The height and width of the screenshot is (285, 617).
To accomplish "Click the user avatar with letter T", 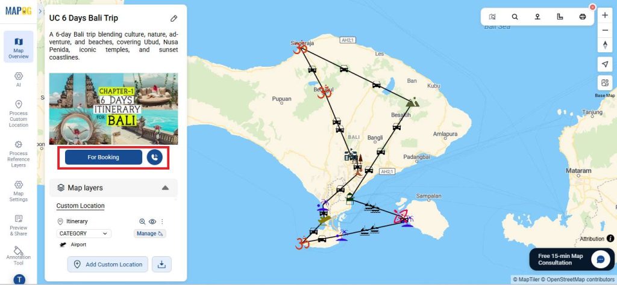I will pos(19,280).
